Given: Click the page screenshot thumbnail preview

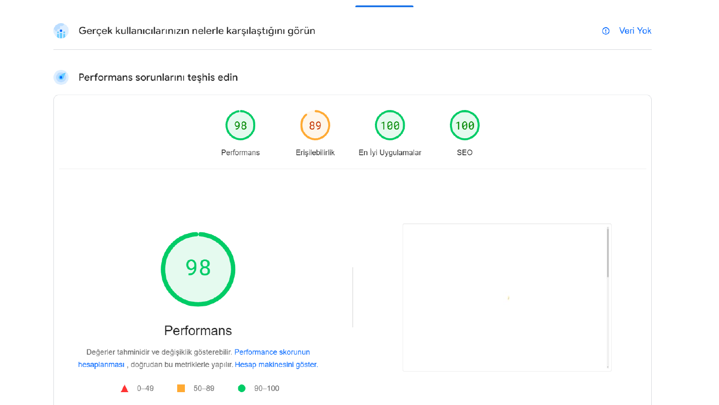Looking at the screenshot, I should coord(507,297).
